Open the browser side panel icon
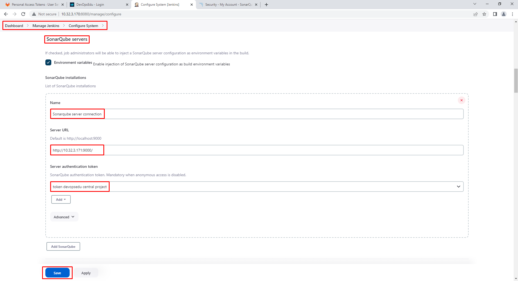This screenshot has height=281, width=518. click(495, 14)
